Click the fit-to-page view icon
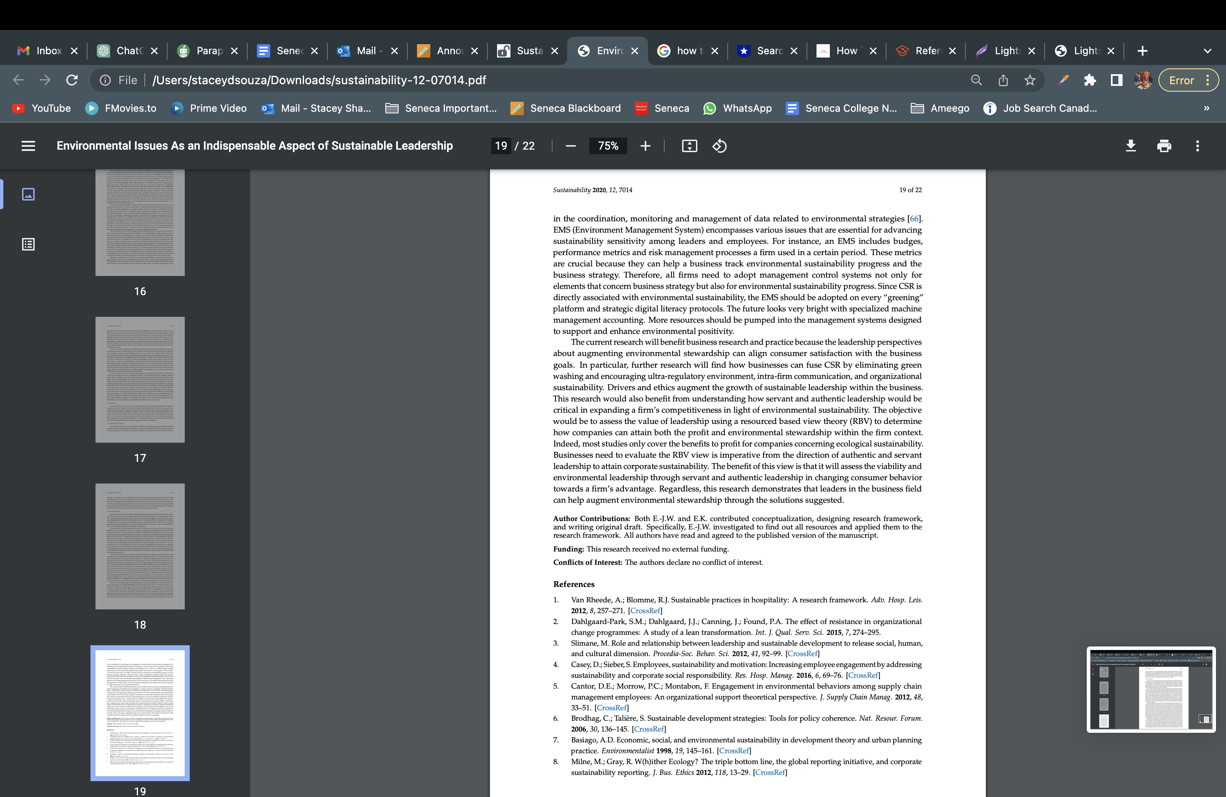The image size is (1226, 797). coord(688,145)
